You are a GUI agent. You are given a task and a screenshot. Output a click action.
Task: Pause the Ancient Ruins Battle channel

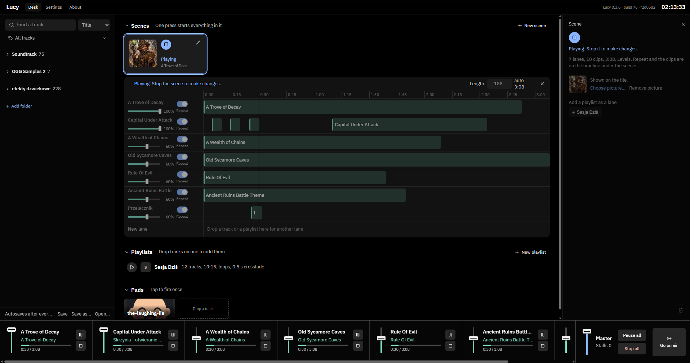pyautogui.click(x=543, y=335)
